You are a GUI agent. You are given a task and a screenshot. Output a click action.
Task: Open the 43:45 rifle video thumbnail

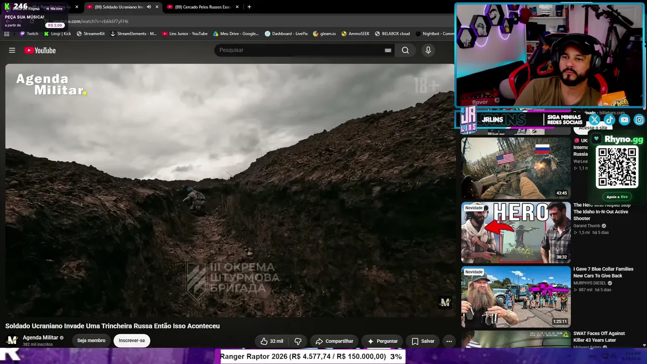pyautogui.click(x=516, y=168)
